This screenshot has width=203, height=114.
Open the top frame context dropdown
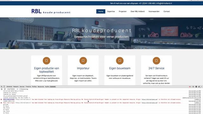tap(12, 89)
